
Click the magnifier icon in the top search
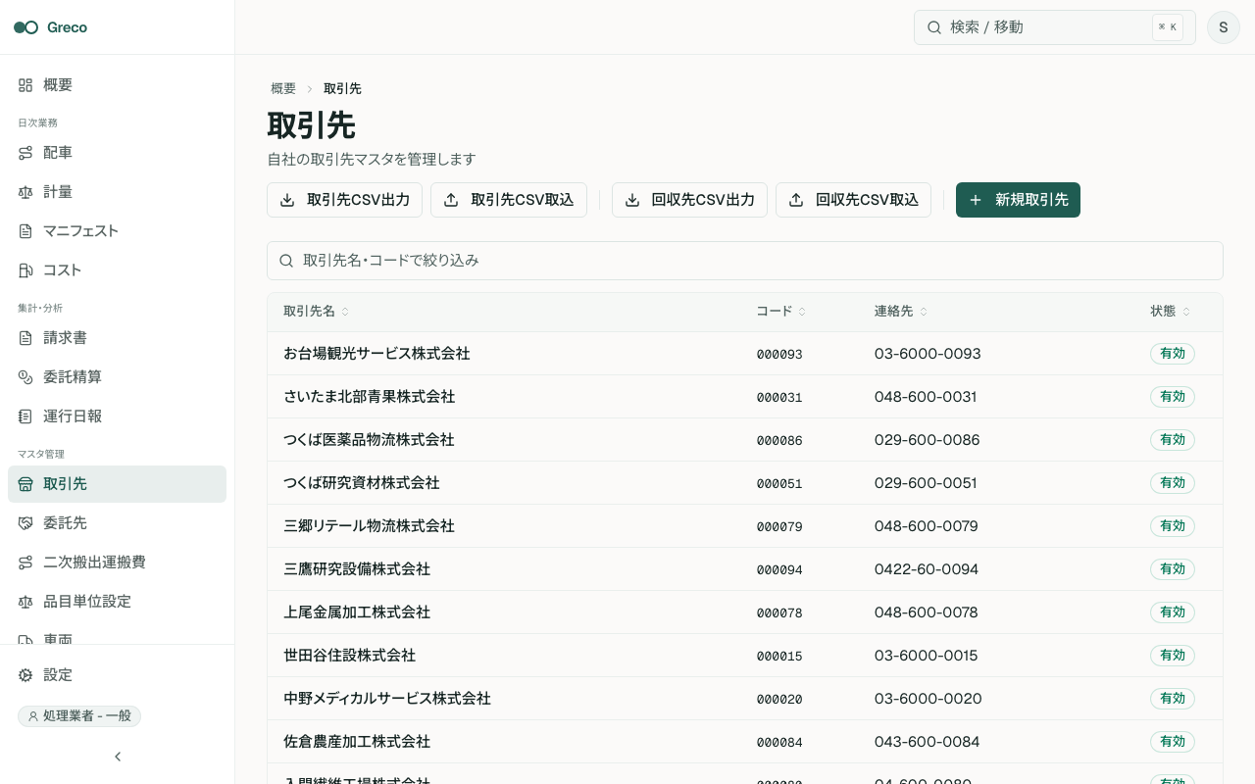click(934, 27)
